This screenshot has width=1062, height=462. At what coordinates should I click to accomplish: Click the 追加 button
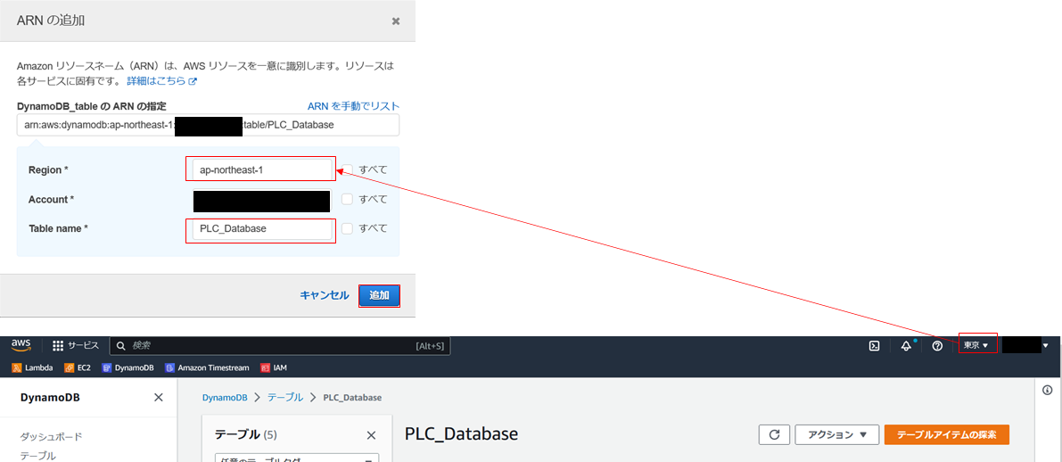pyautogui.click(x=379, y=295)
